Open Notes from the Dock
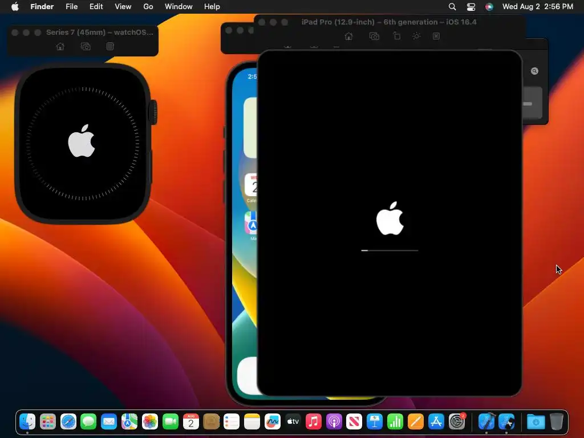 pos(252,421)
